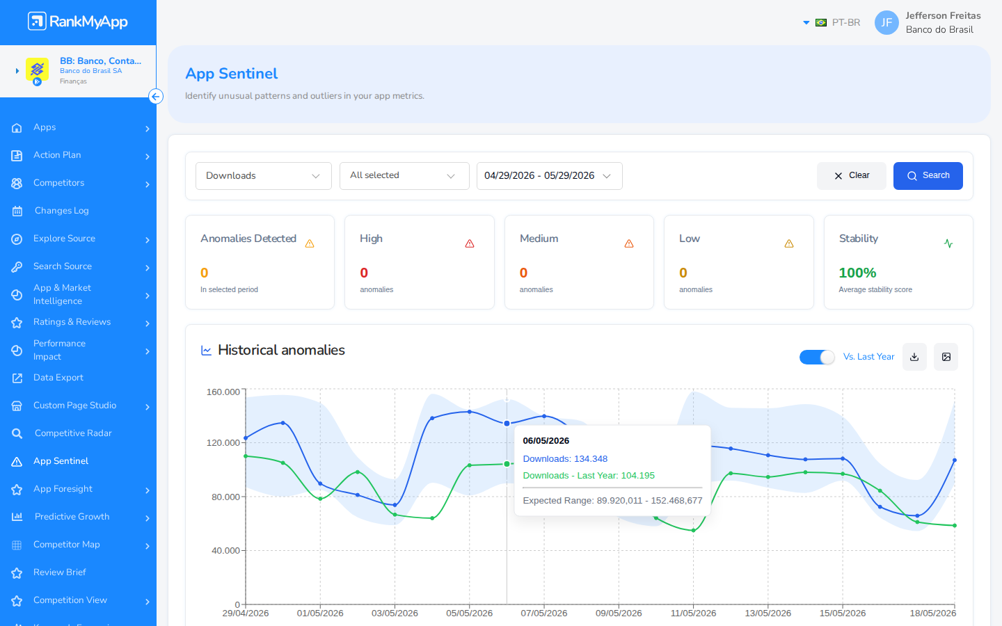Viewport: 1002px width, 626px height.
Task: Click the App Foresight star icon
Action: point(17,490)
